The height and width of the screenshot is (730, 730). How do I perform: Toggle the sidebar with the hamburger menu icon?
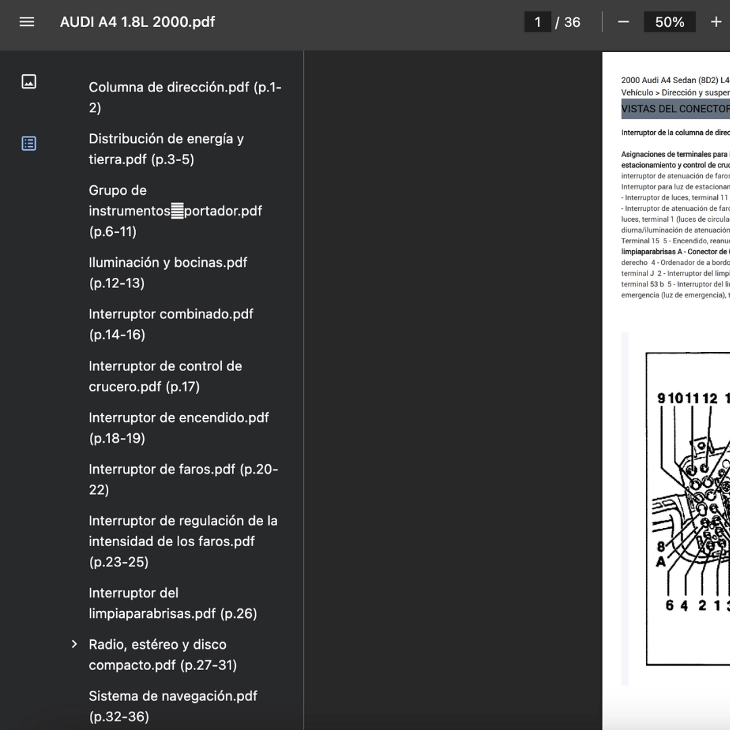coord(27,22)
